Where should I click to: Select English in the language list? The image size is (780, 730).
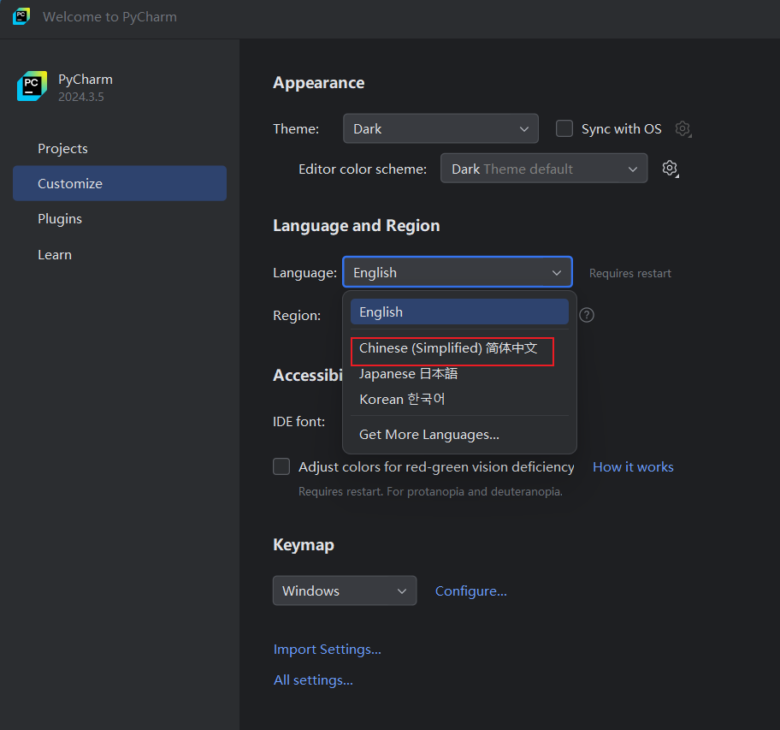click(459, 312)
